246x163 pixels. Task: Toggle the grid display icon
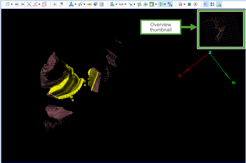click(x=102, y=4)
